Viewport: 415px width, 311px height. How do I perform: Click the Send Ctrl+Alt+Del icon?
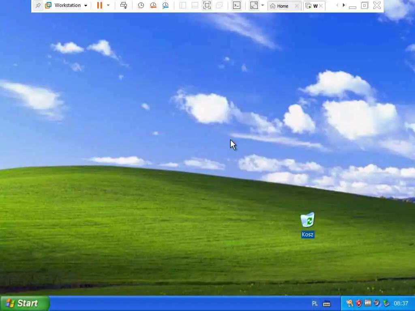click(124, 6)
